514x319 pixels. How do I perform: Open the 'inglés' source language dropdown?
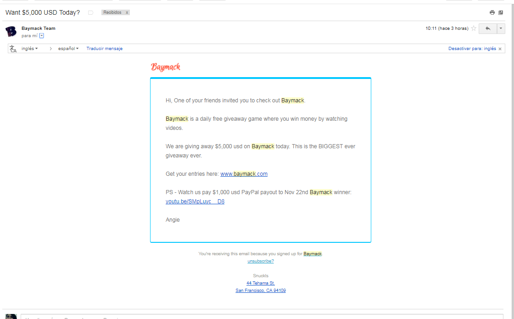pos(29,49)
